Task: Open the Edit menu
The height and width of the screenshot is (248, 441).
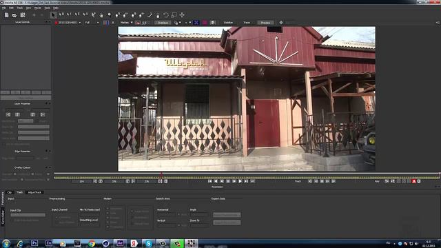Action: (x=11, y=8)
